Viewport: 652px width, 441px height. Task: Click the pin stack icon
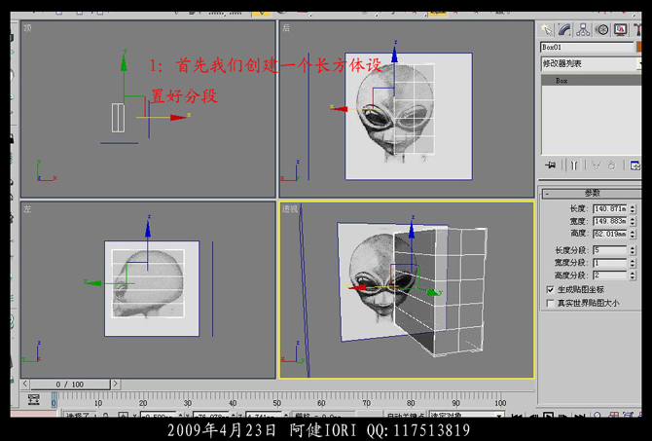[x=551, y=165]
